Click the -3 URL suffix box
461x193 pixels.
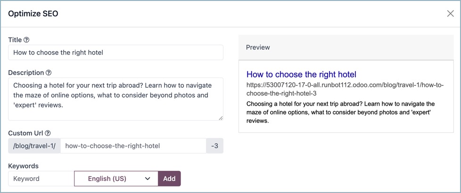pyautogui.click(x=214, y=146)
